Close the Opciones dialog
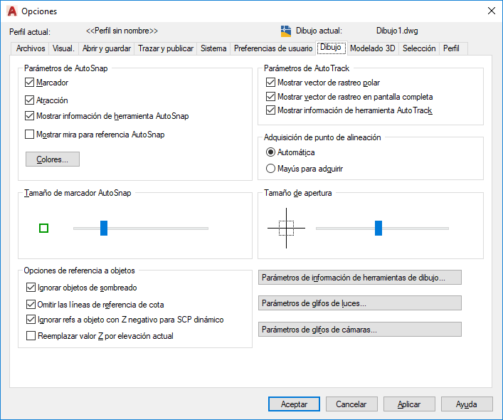 click(491, 11)
